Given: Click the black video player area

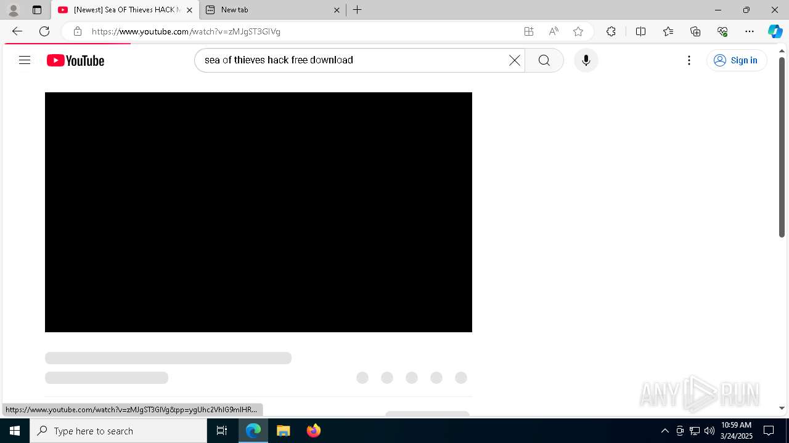Looking at the screenshot, I should (258, 212).
